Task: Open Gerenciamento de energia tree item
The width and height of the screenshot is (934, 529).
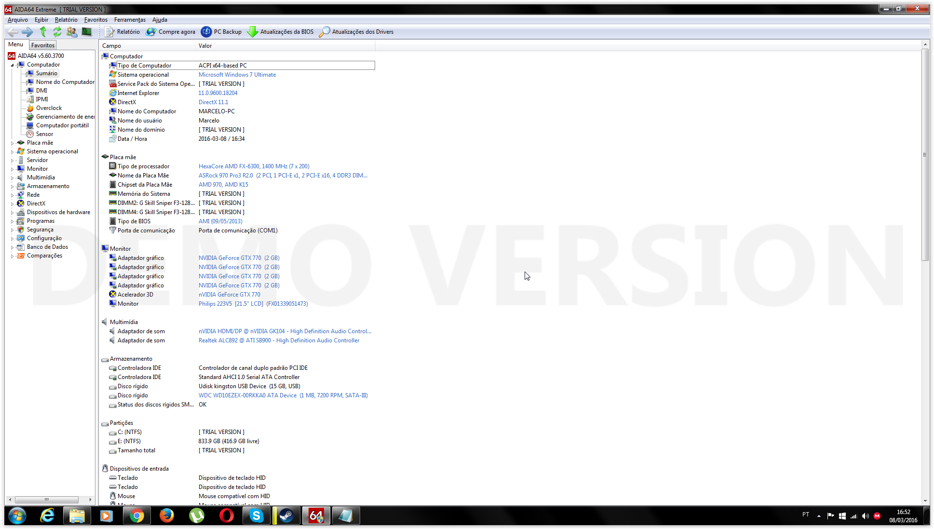Action: point(65,117)
